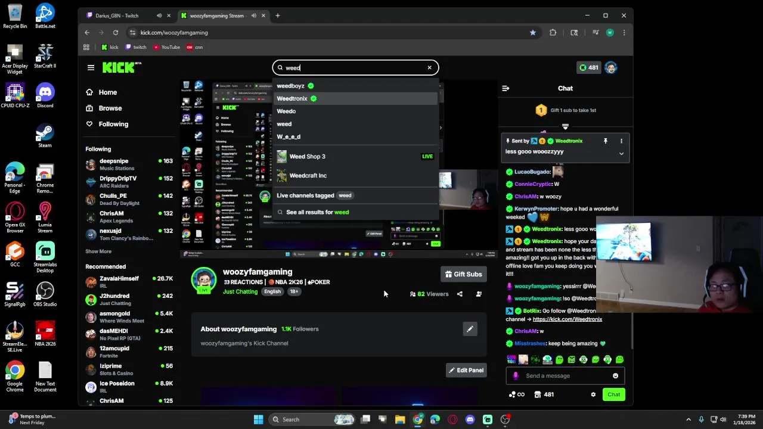763x429 pixels.
Task: Click the 'Gift 1 sub to take 1st' banner
Action: [x=565, y=110]
